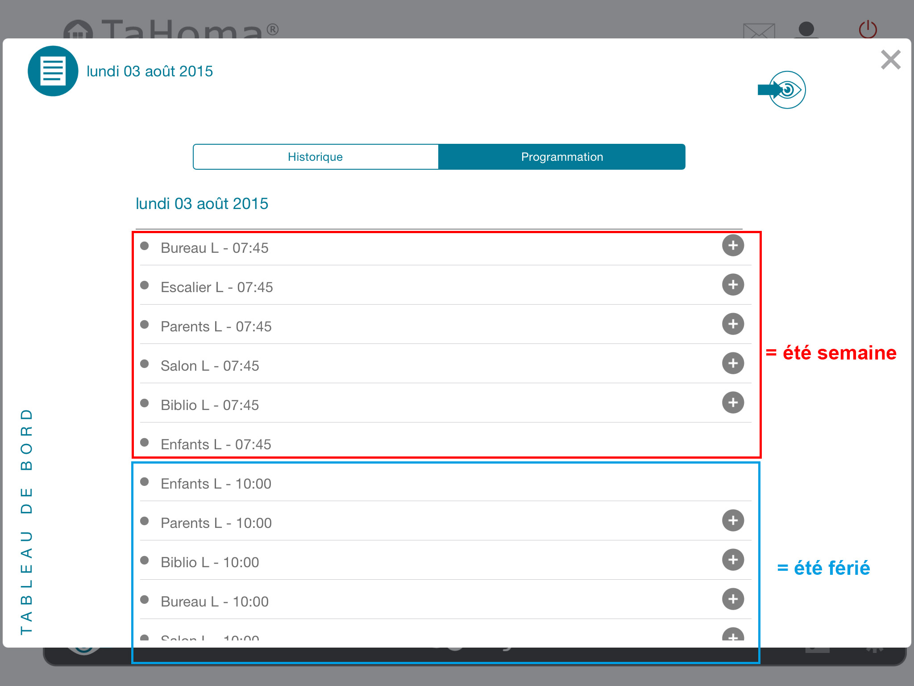
Task: Select the Programmation tab
Action: [x=561, y=157]
